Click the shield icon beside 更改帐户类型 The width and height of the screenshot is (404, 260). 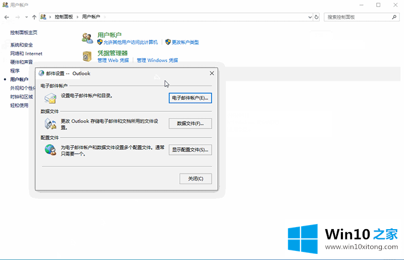(x=168, y=42)
